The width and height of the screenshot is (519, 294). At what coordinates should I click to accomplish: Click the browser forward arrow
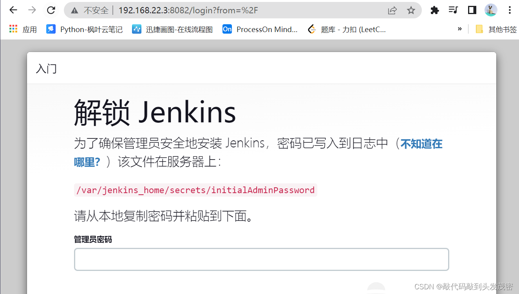[x=32, y=10]
